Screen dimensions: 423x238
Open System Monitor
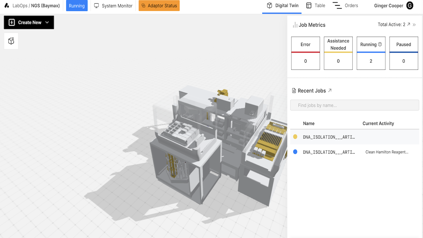(x=113, y=6)
